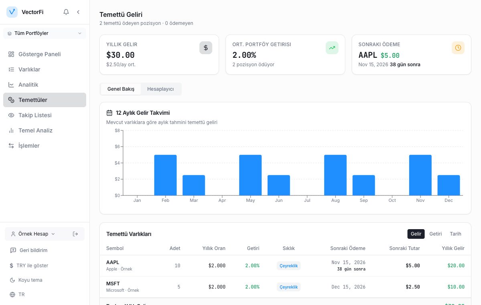The height and width of the screenshot is (305, 481).
Task: Click the moon icon beside Koyu tema
Action: 12,280
